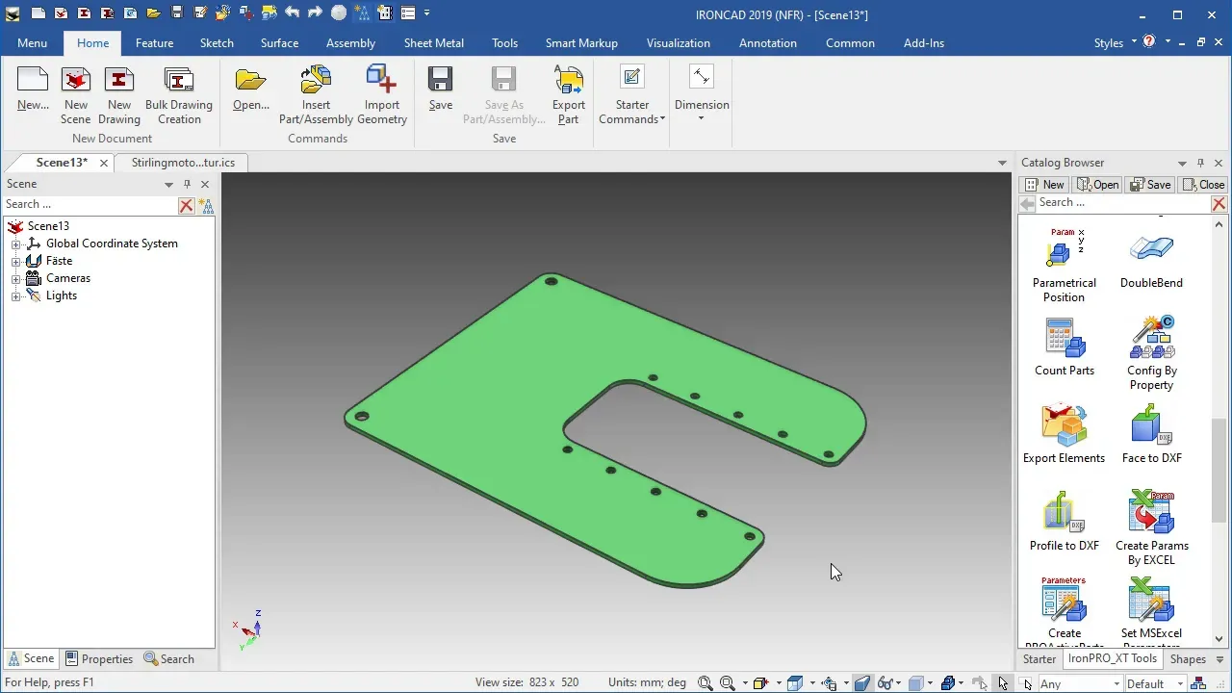Select Face to DXF tool
Image resolution: width=1232 pixels, height=693 pixels.
1151,434
